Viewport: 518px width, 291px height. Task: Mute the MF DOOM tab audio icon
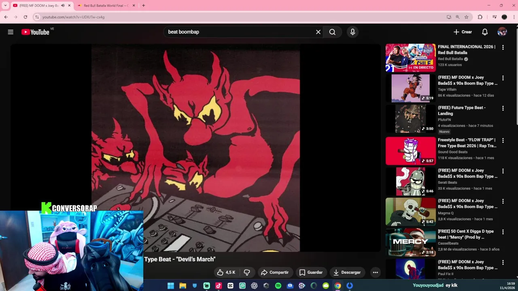tap(62, 6)
